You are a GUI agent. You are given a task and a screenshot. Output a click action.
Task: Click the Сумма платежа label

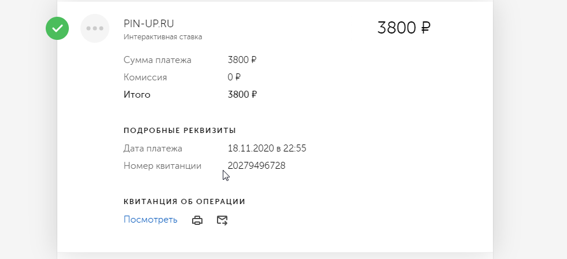coord(157,60)
